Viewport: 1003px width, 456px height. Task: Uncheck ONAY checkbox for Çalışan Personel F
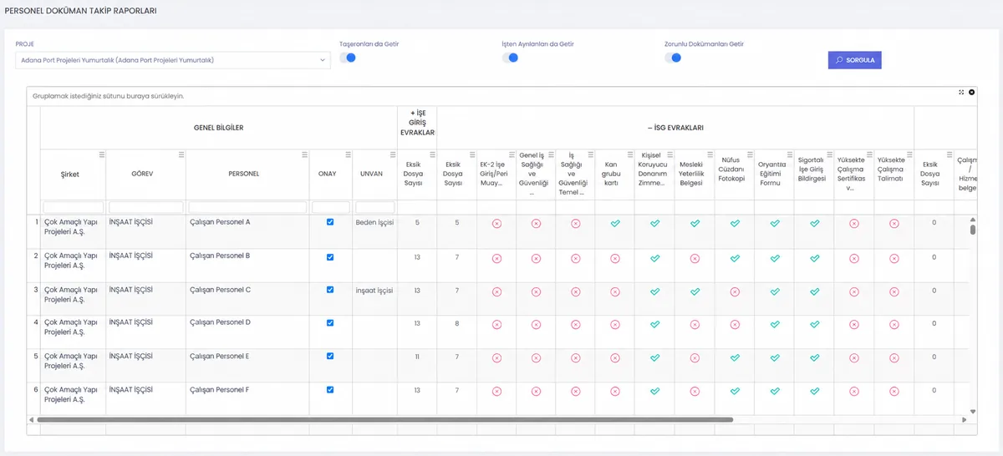[x=330, y=389]
